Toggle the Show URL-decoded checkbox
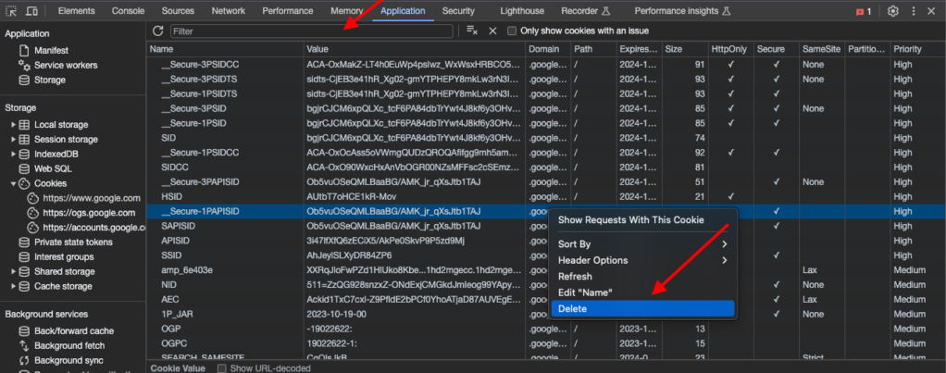This screenshot has width=946, height=373. pos(222,367)
